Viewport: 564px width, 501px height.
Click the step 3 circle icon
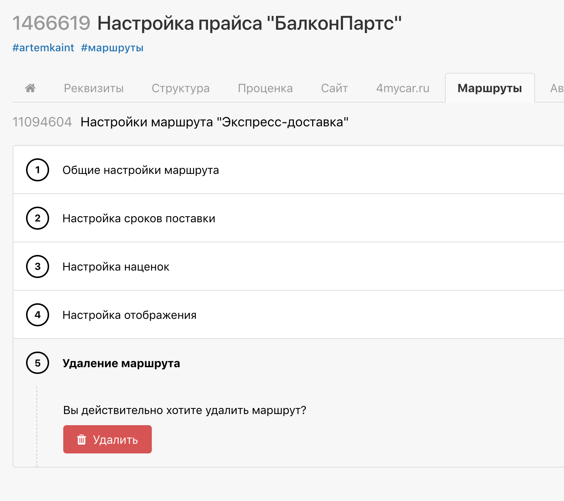[38, 266]
